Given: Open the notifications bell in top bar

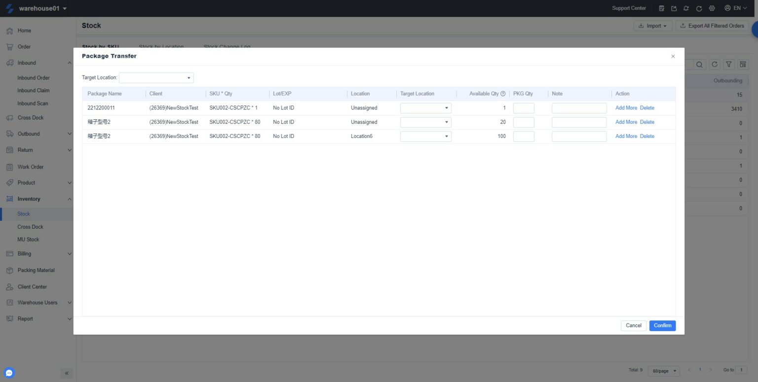Looking at the screenshot, I should [x=686, y=8].
